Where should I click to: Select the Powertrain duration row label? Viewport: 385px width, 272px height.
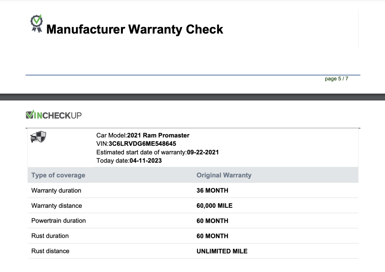click(x=59, y=221)
